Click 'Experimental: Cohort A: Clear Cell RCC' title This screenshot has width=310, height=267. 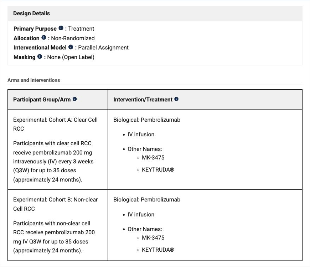click(55, 124)
